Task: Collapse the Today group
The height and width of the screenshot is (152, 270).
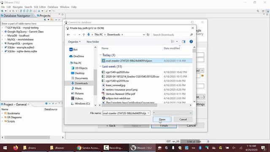Action: [100, 55]
